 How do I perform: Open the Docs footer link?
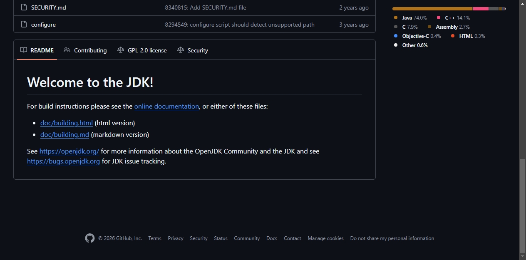[x=272, y=238]
